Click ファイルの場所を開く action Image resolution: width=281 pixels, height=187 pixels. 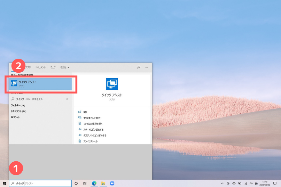[x=93, y=124]
